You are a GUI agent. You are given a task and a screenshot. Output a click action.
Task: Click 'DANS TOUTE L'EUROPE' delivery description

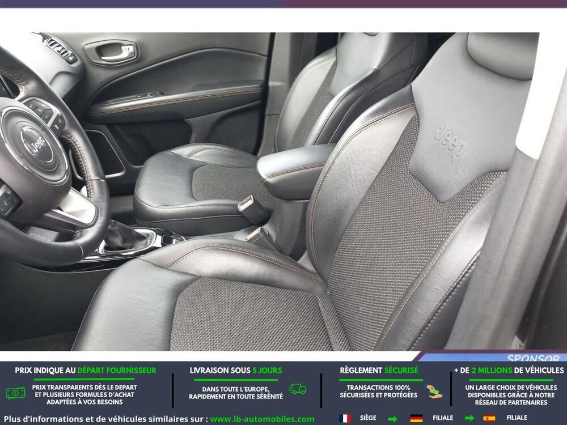pos(236,393)
